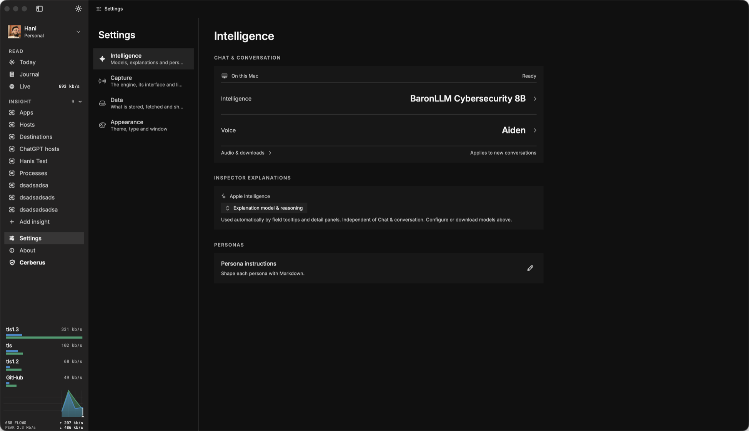This screenshot has height=431, width=749.
Task: Click the Intelligence sparkle icon
Action: pyautogui.click(x=102, y=59)
